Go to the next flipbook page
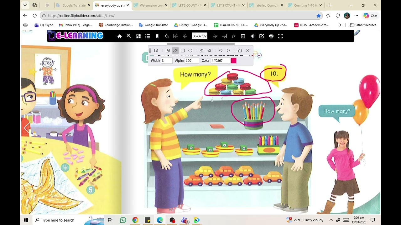The height and width of the screenshot is (225, 401). click(x=215, y=36)
